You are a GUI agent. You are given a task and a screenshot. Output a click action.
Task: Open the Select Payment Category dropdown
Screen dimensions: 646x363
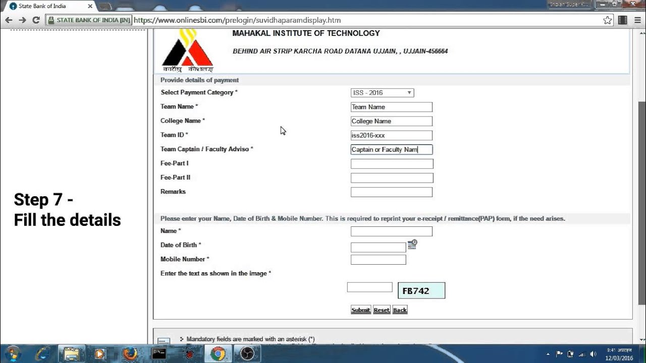383,93
